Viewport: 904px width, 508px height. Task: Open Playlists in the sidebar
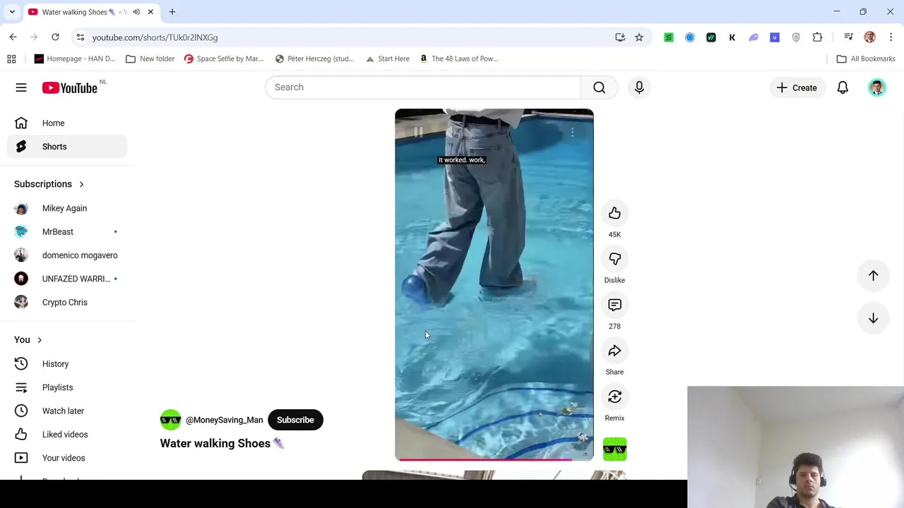pyautogui.click(x=67, y=387)
